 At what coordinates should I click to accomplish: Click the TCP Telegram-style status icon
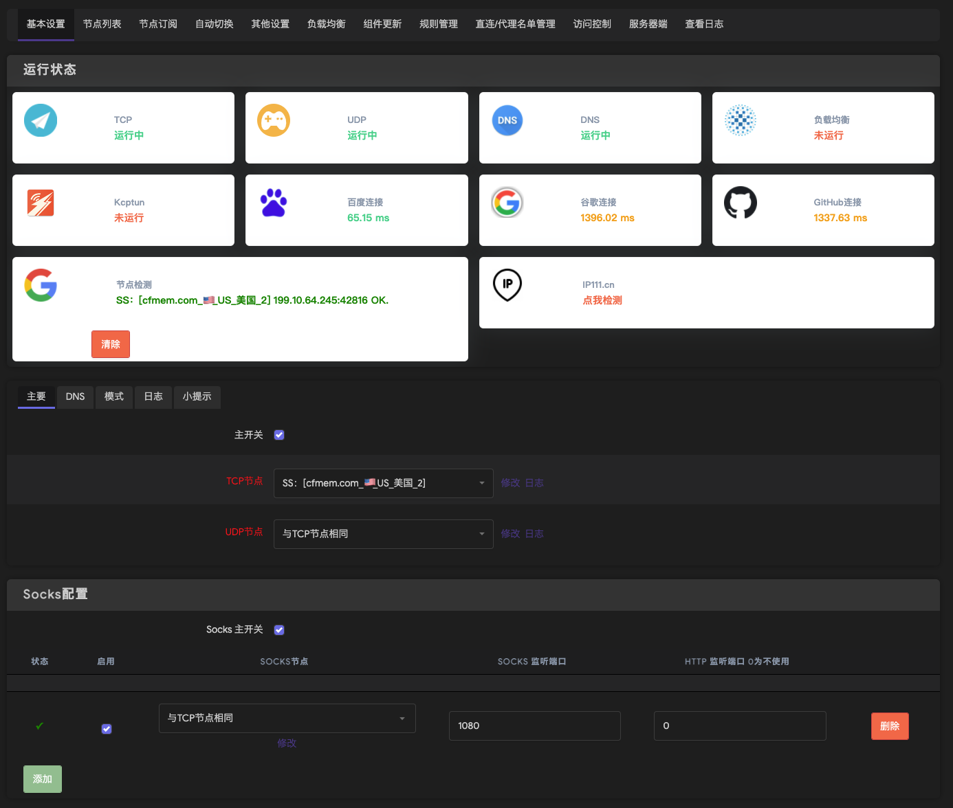[41, 120]
